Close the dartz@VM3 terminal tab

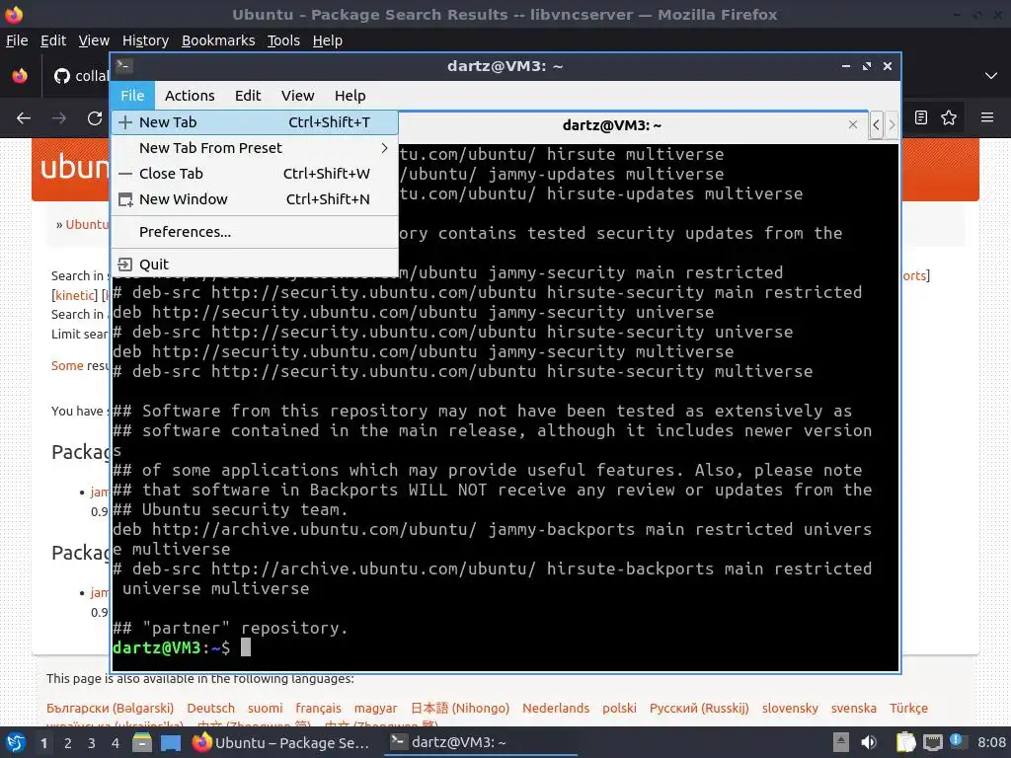(852, 124)
